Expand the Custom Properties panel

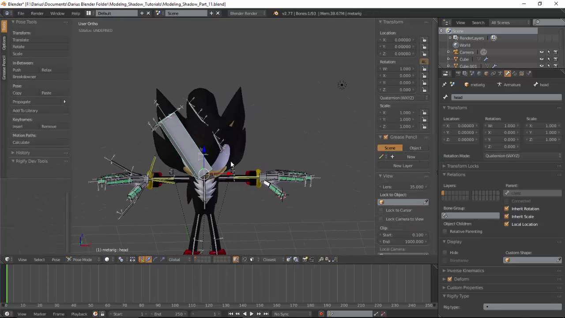tap(464, 288)
